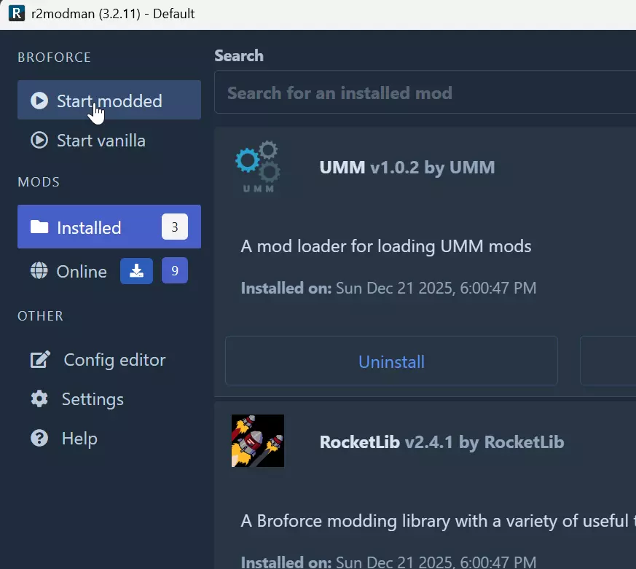Open the Installed mods section
Viewport: 636px width, 569px height.
coord(109,227)
